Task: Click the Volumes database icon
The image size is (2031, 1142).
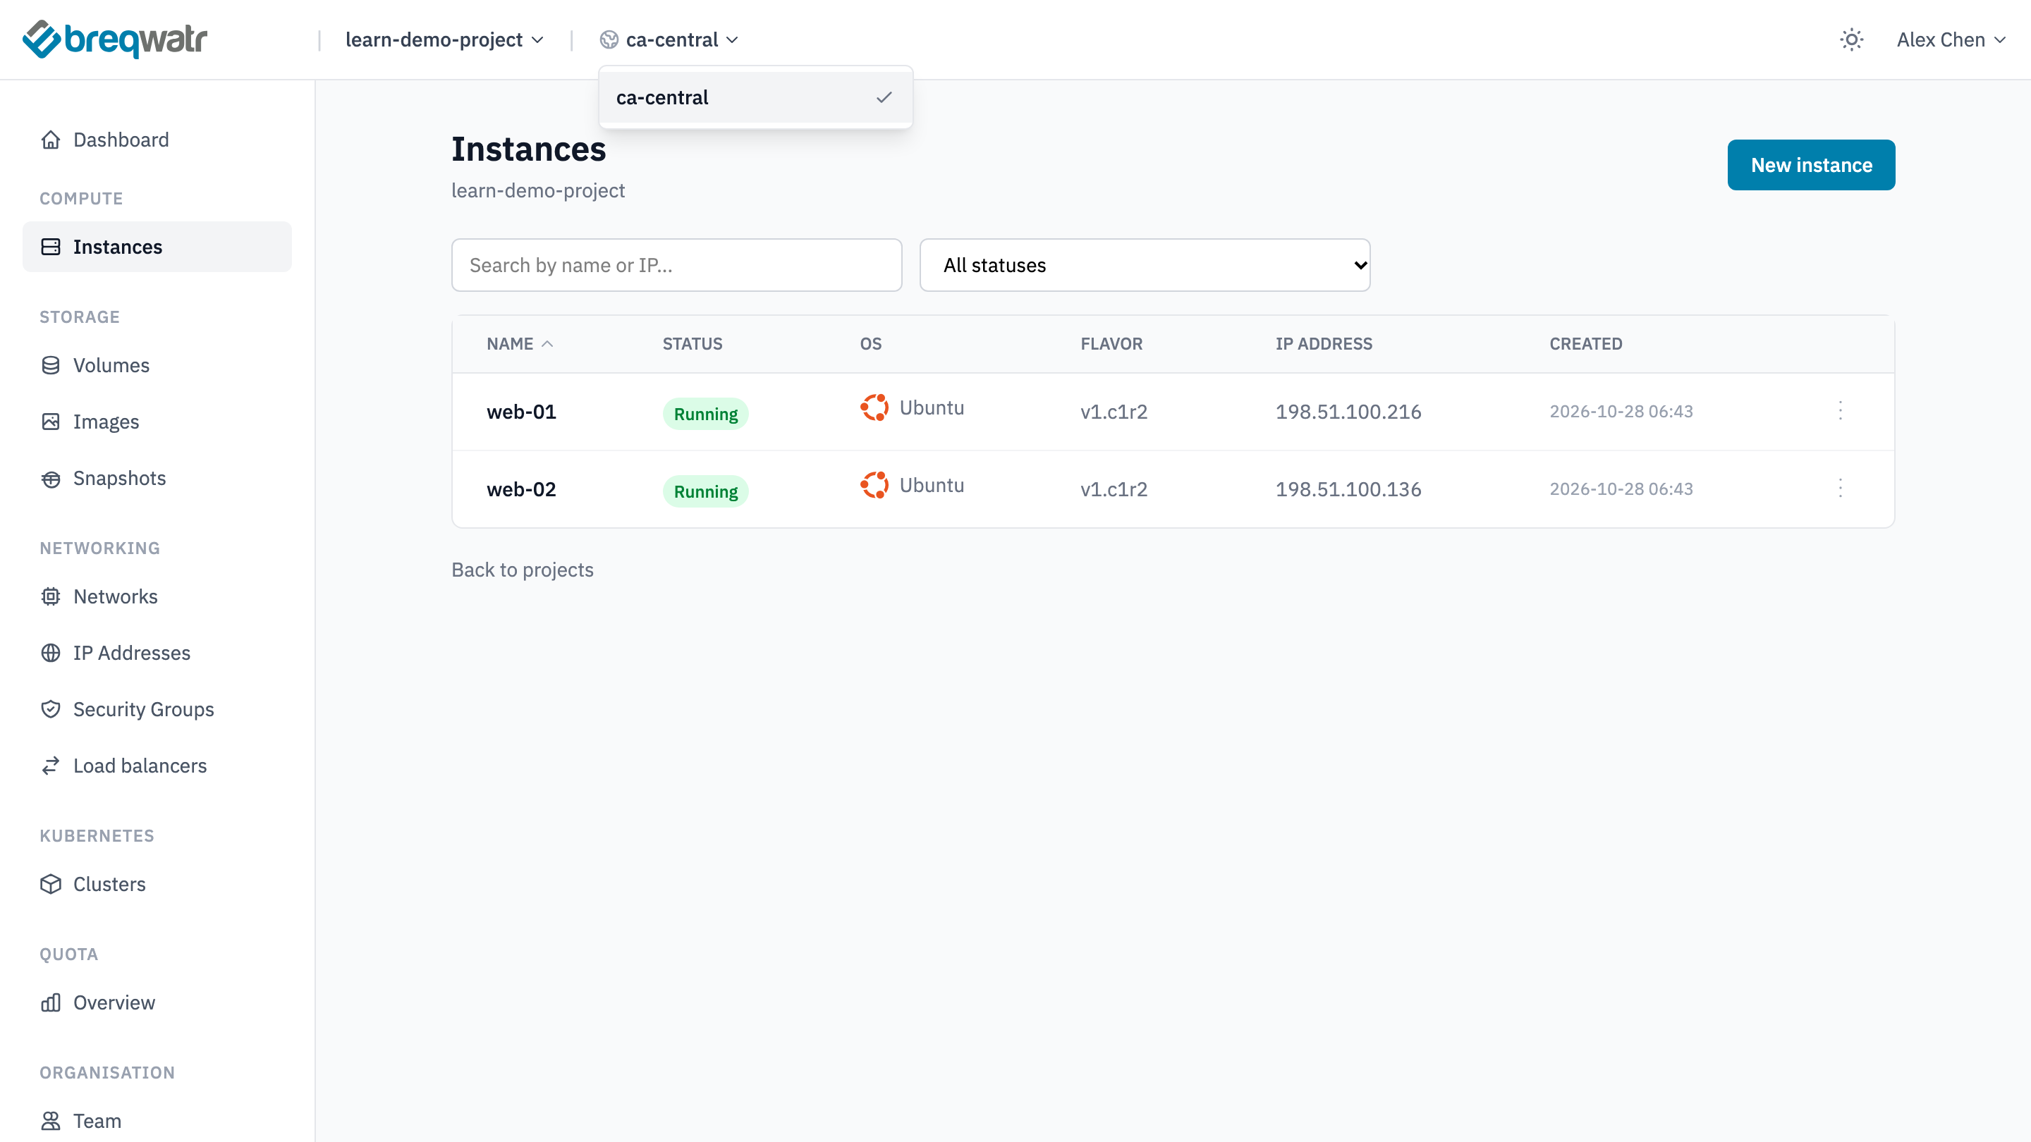Action: point(51,365)
